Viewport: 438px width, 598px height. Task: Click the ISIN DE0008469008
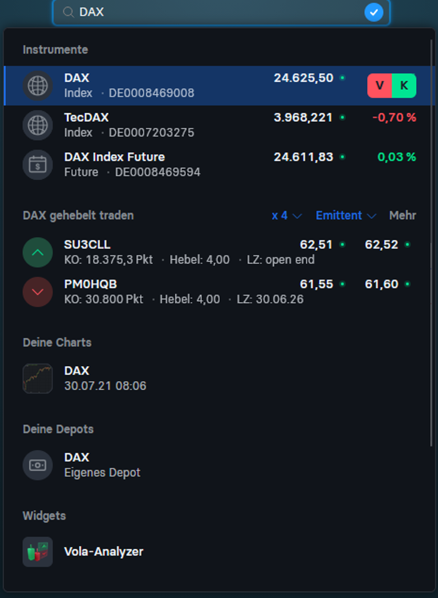(x=152, y=93)
